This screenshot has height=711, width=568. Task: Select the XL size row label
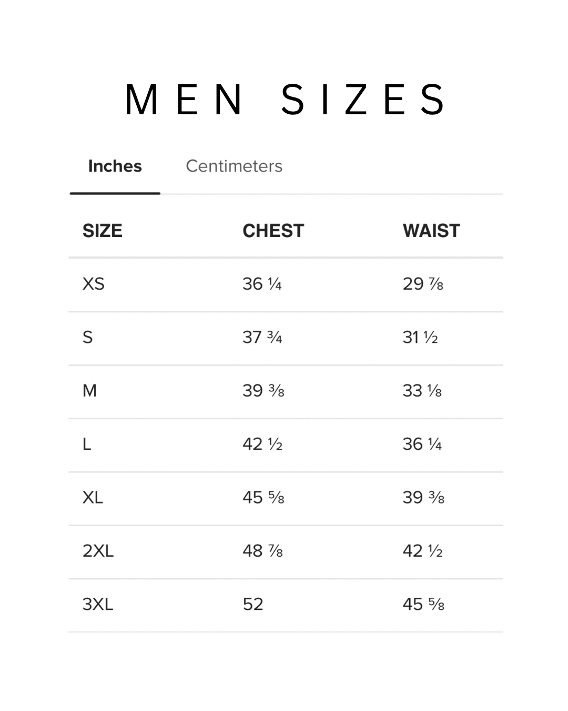click(x=93, y=498)
